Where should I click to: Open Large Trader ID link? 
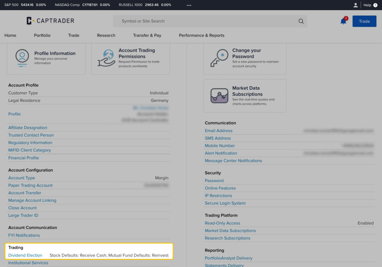point(23,216)
